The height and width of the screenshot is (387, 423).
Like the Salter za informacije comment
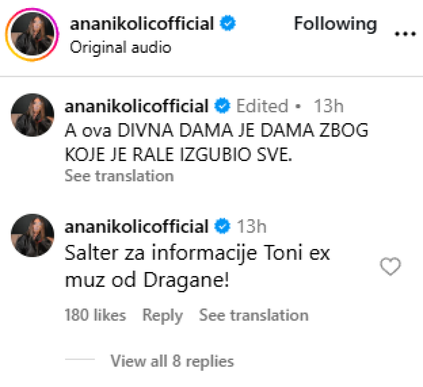point(390,266)
